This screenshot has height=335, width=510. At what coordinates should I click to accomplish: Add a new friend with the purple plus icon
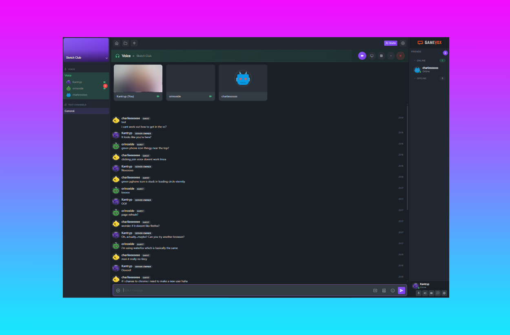coord(445,53)
